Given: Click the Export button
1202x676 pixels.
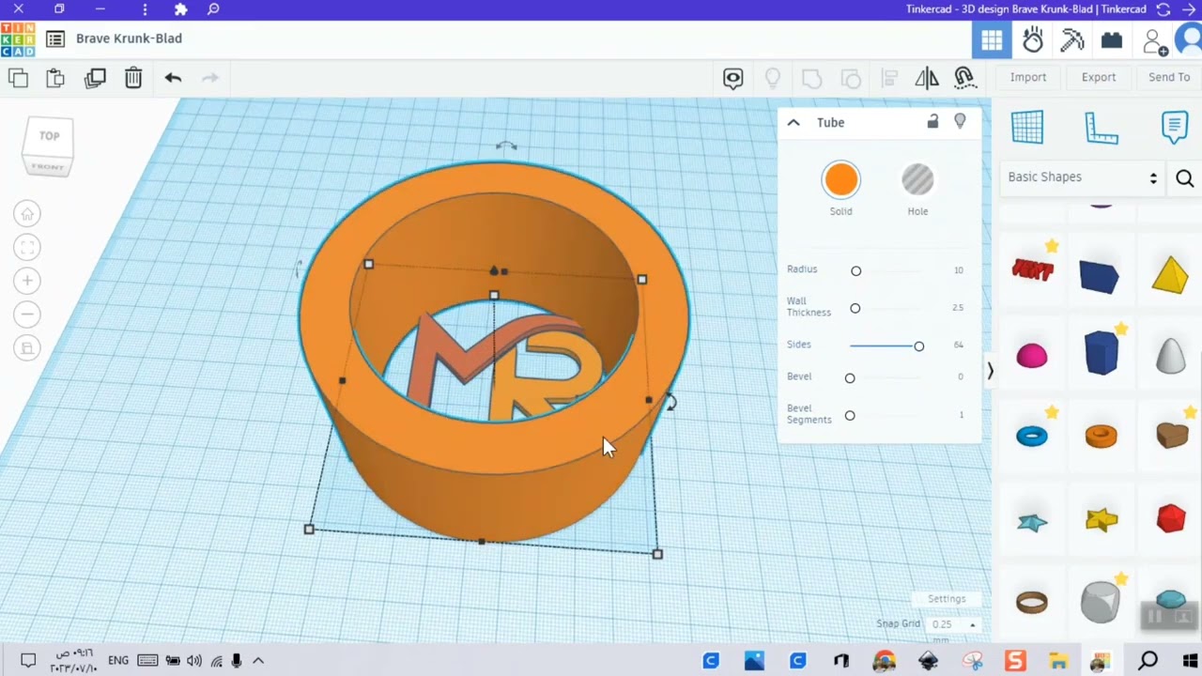Looking at the screenshot, I should pos(1099,77).
